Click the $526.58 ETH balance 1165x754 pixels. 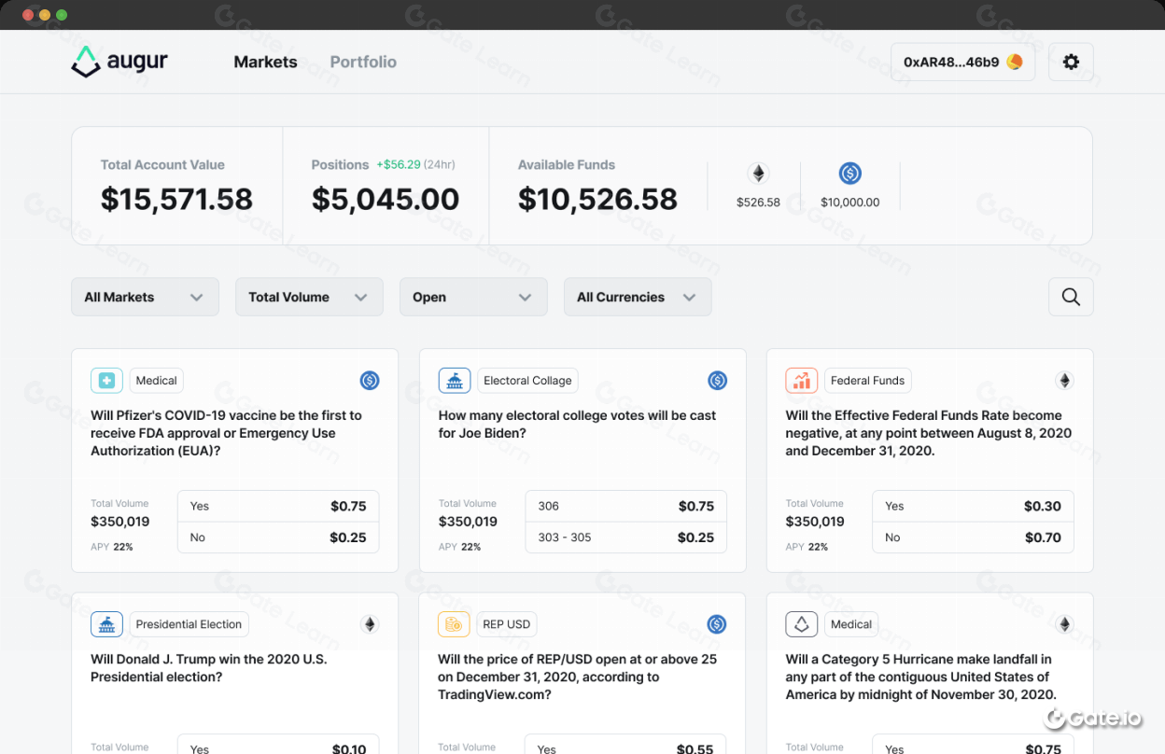point(758,202)
